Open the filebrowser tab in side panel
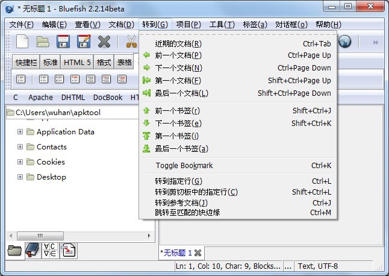 click(x=14, y=251)
